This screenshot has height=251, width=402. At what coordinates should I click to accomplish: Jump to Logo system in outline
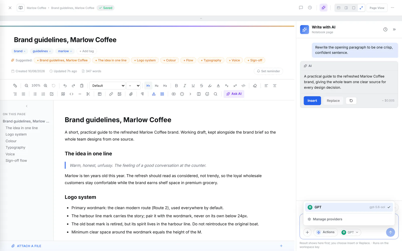tap(16, 134)
